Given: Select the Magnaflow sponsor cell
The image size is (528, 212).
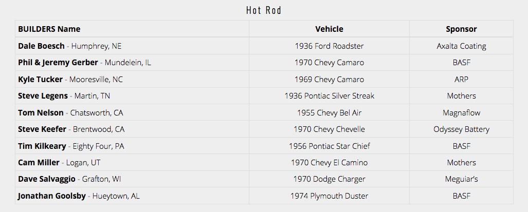Looking at the screenshot, I should pos(461,113).
